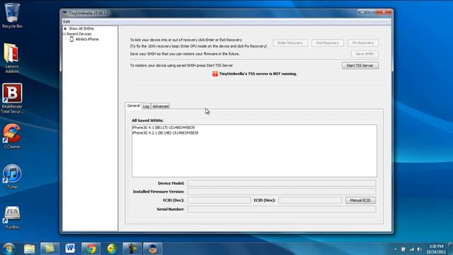Click the network signal tray icon
Image resolution: width=453 pixels, height=255 pixels.
[412, 249]
